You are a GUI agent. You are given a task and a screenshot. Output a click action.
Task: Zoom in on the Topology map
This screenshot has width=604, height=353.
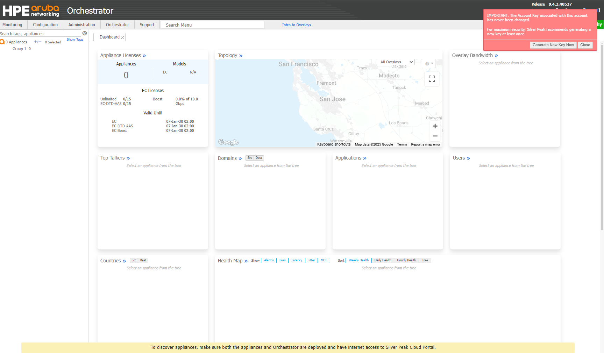435,126
